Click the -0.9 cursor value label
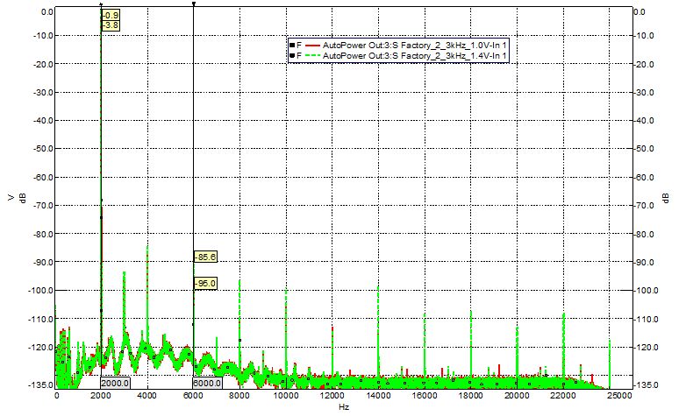686x416 pixels. [111, 16]
